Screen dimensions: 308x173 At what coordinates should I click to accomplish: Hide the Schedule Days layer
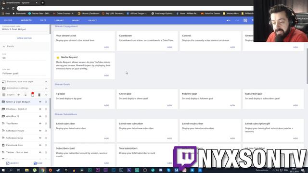[x=40, y=138]
